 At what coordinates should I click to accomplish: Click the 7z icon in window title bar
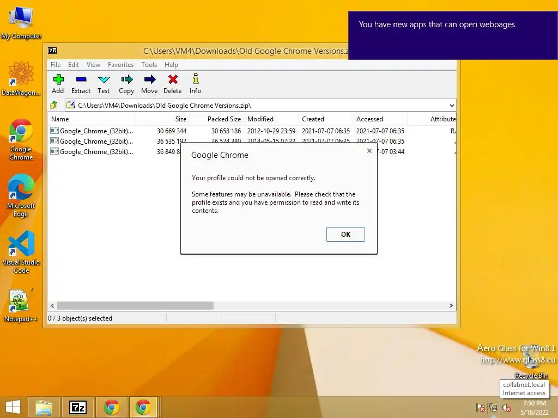[52, 51]
